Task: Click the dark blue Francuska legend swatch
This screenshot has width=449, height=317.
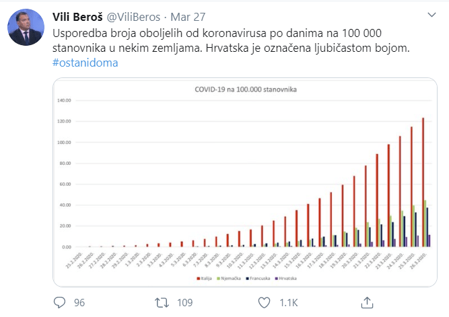Action: pyautogui.click(x=248, y=279)
